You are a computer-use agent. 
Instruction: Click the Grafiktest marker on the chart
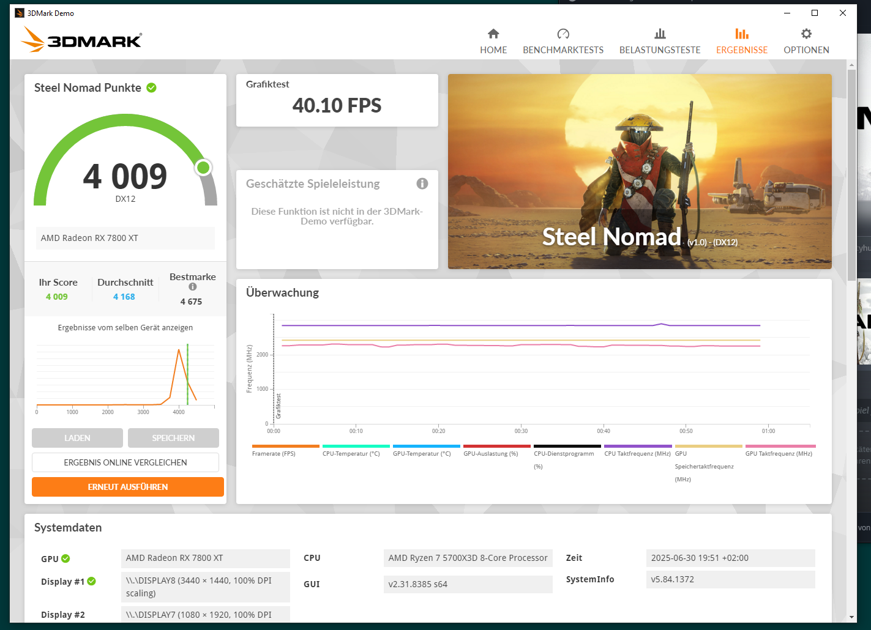(278, 406)
